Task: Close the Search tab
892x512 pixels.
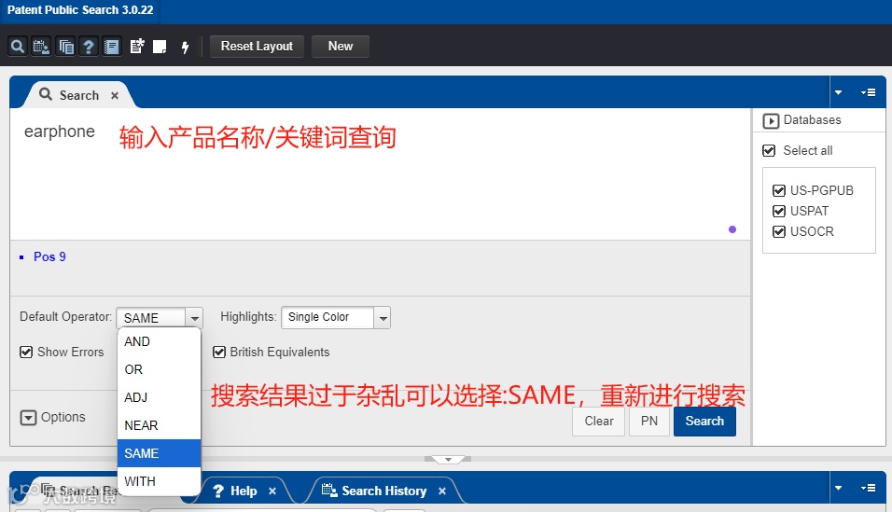Action: (x=115, y=95)
